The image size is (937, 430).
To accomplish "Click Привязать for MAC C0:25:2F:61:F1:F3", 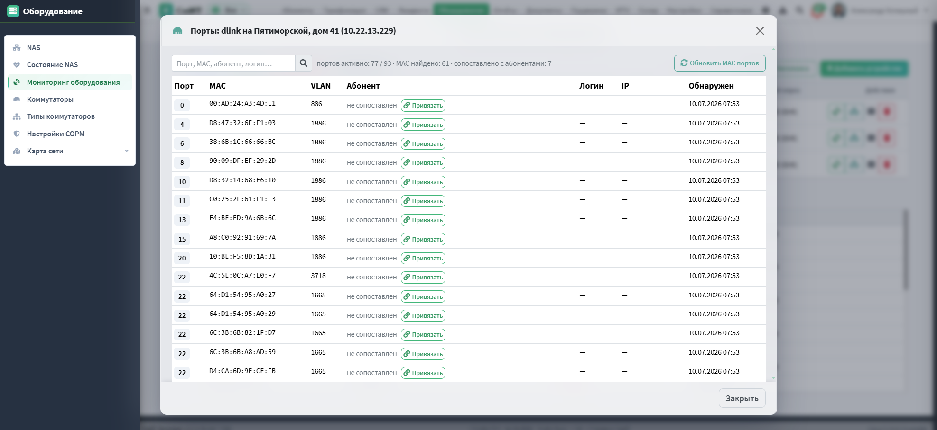I will pos(423,201).
